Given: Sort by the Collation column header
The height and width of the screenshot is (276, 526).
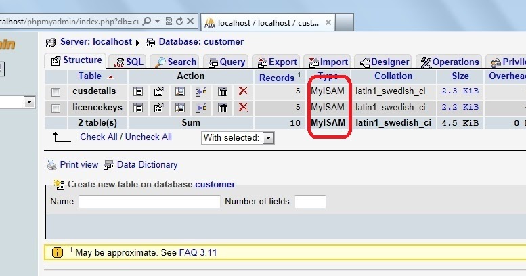Looking at the screenshot, I should [393, 76].
